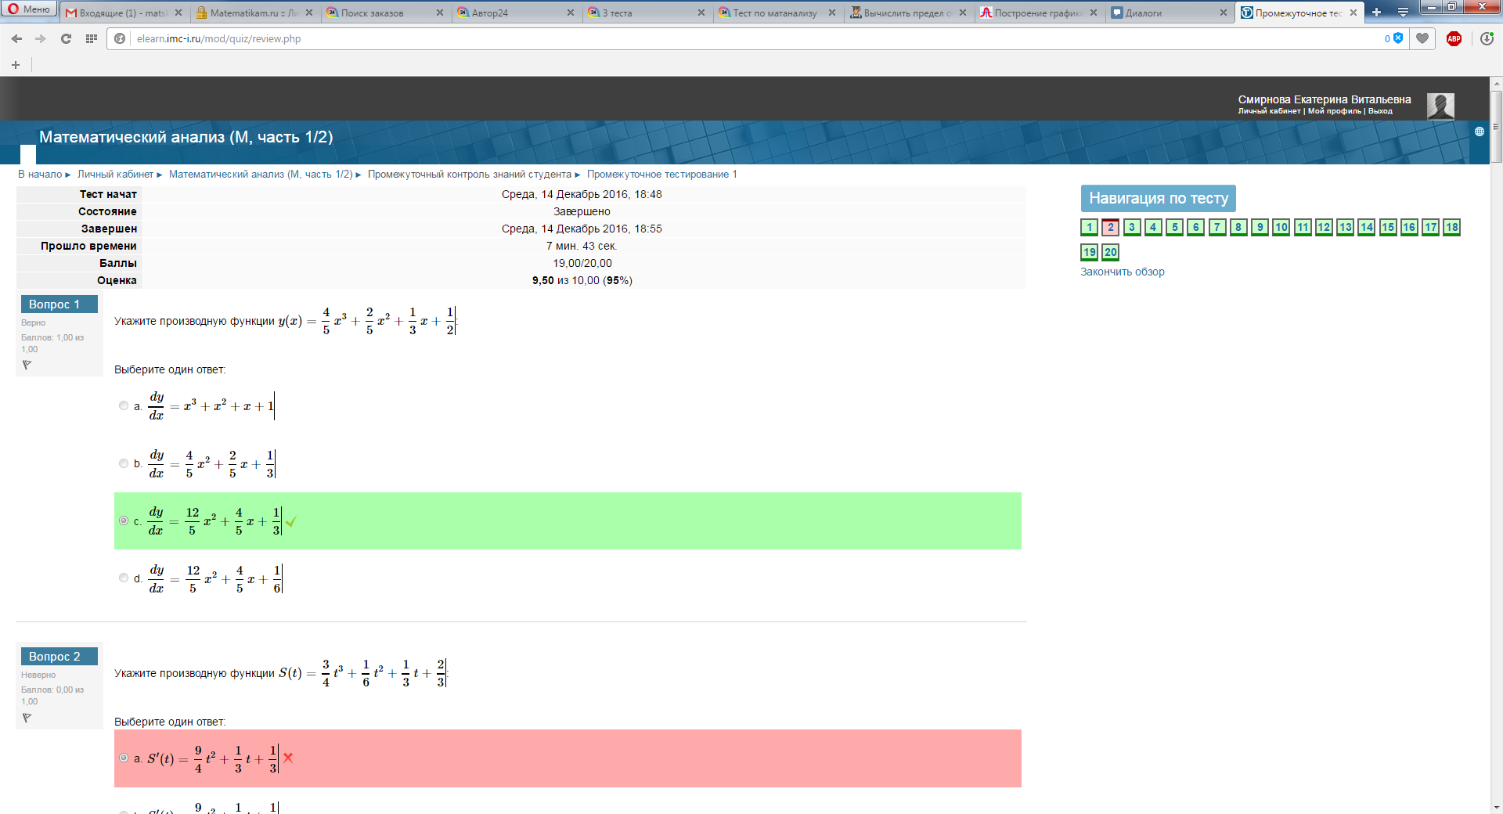Select answer a radio button in question 1
The width and height of the screenshot is (1503, 814).
tap(124, 405)
